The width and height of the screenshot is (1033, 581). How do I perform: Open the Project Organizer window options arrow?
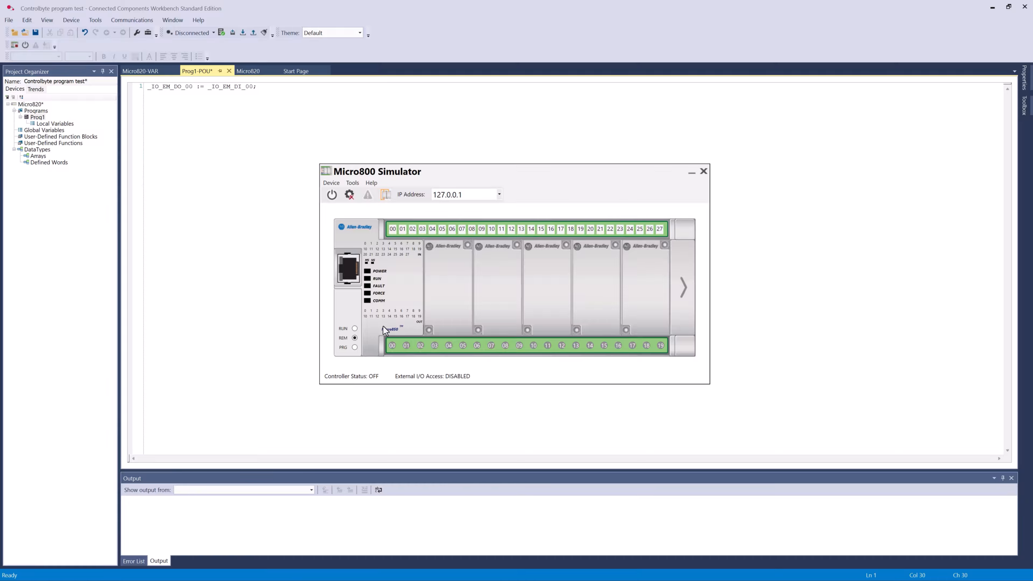94,71
